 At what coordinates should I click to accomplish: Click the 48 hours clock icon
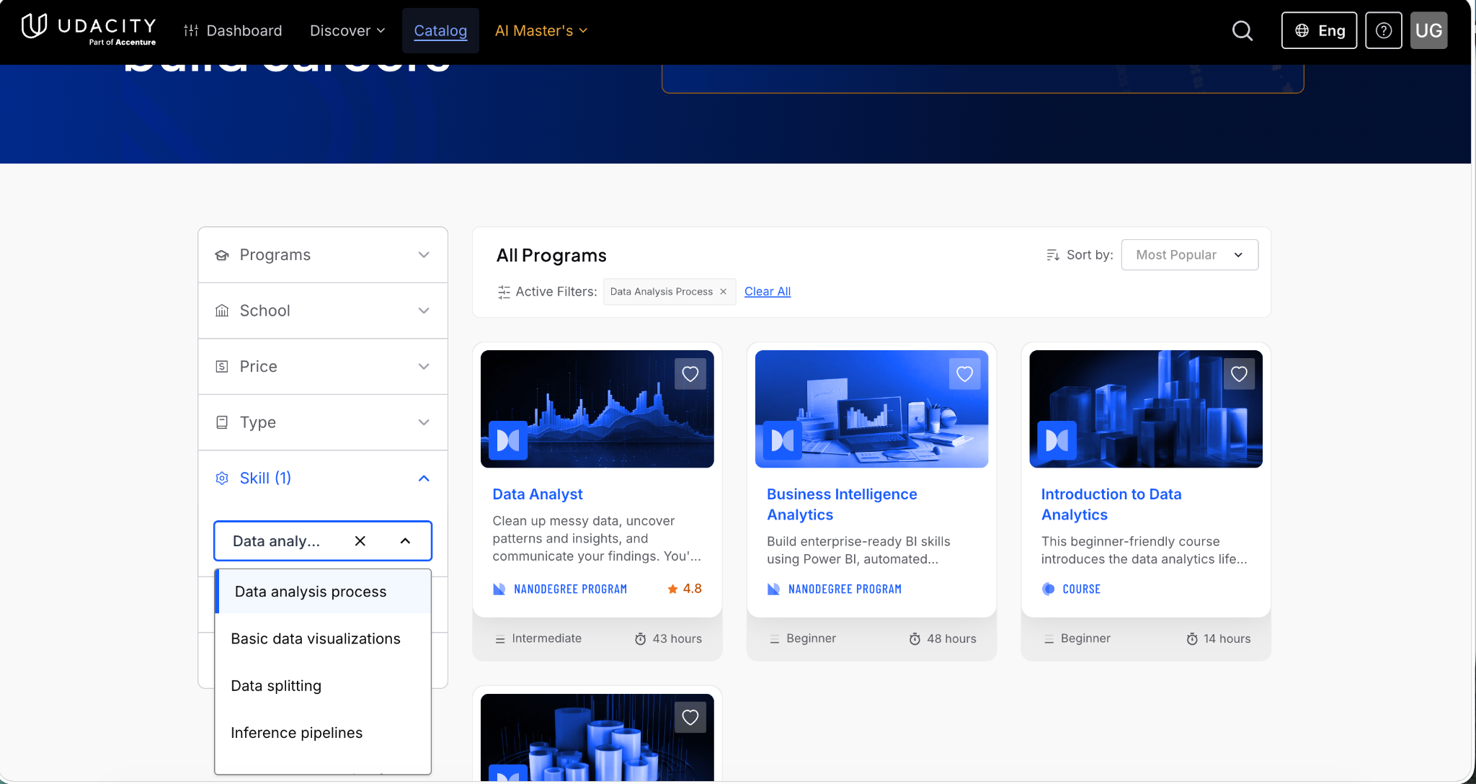[x=915, y=639]
